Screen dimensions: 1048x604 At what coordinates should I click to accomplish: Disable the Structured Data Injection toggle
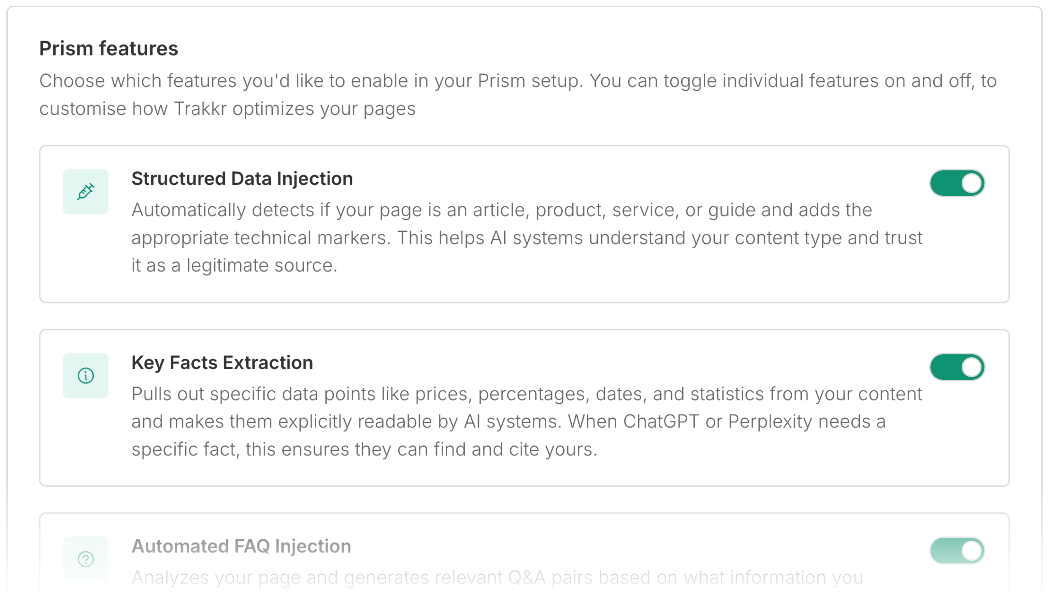point(957,183)
